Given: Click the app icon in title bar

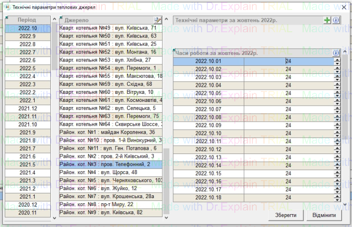Looking at the screenshot, I should tap(6, 8).
